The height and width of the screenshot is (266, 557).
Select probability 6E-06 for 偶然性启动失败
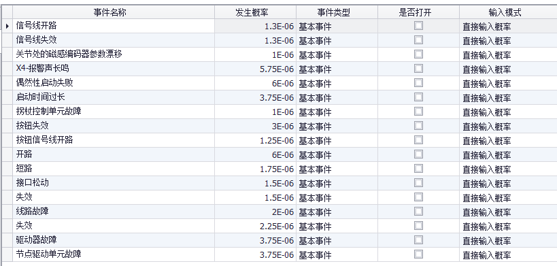point(255,83)
